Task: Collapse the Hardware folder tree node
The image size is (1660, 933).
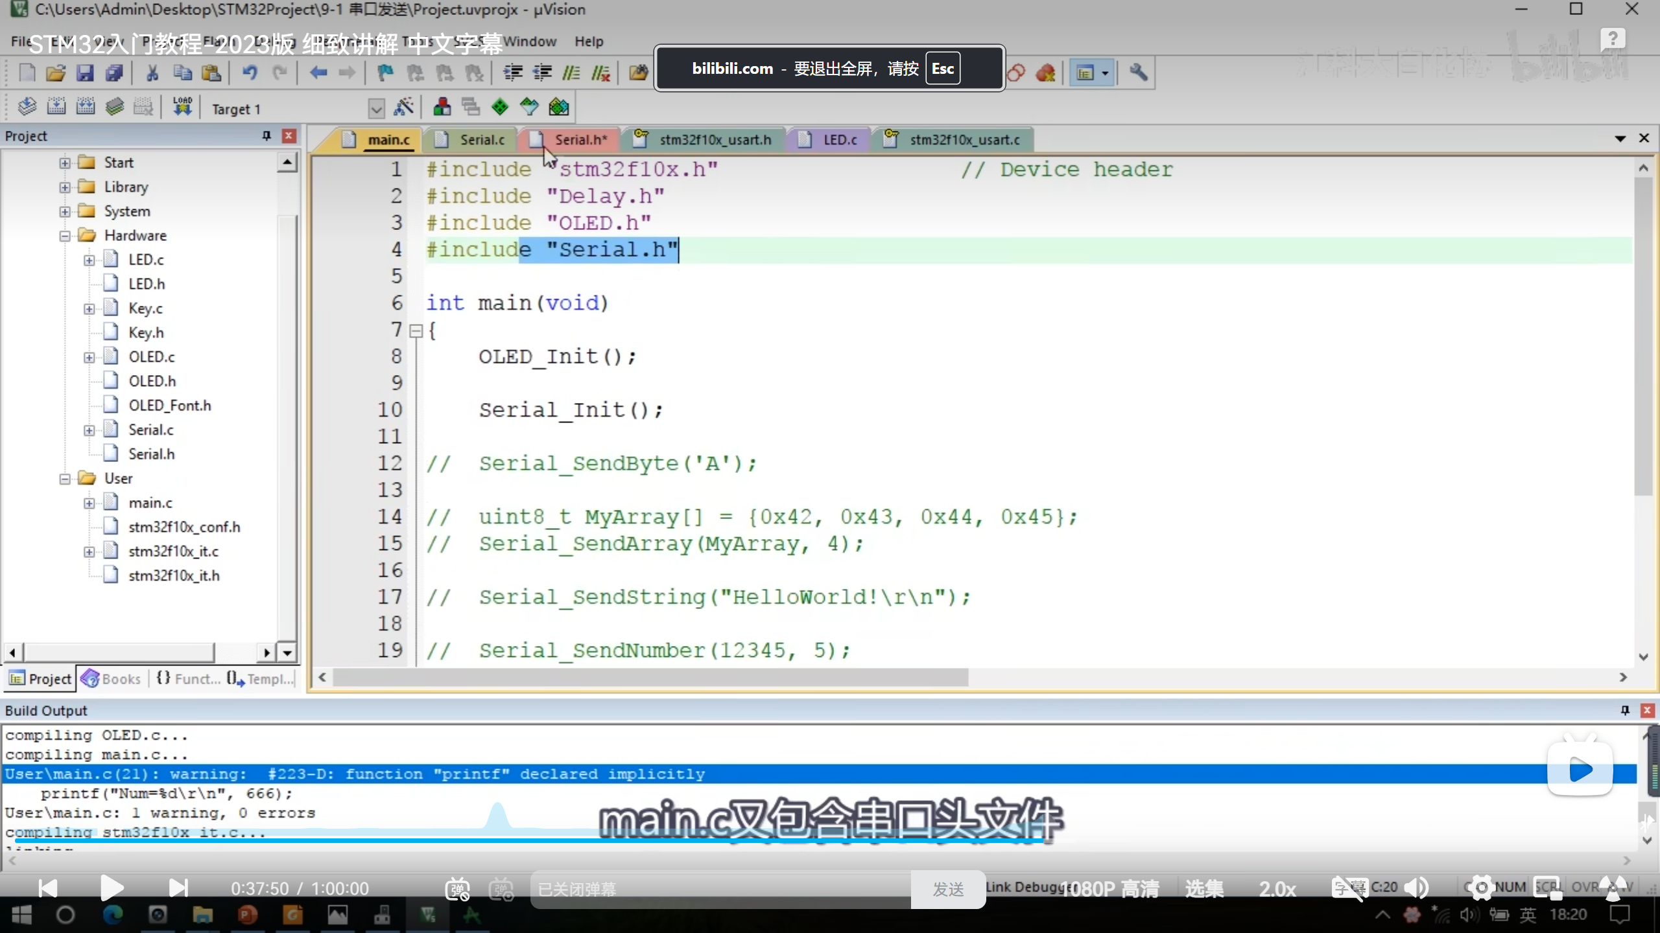Action: click(65, 236)
